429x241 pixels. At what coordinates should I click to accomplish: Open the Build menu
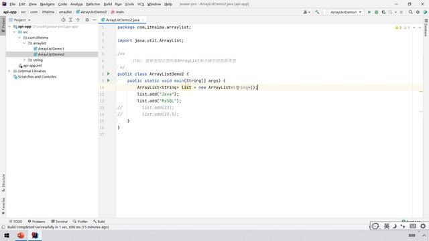107,4
